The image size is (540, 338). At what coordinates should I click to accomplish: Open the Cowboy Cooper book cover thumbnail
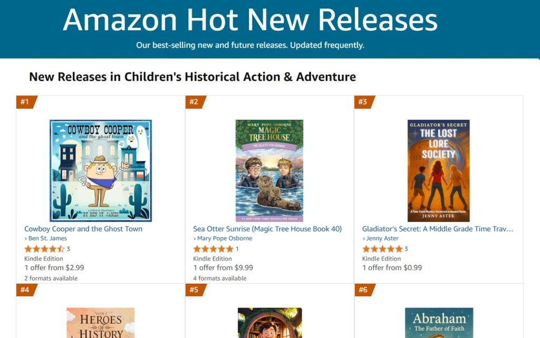point(101,170)
